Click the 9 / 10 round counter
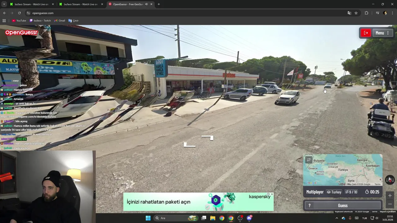Viewport: 397px width, 223px height. pos(351,192)
